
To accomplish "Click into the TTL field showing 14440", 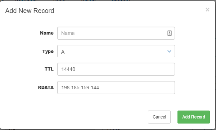I will (116, 69).
